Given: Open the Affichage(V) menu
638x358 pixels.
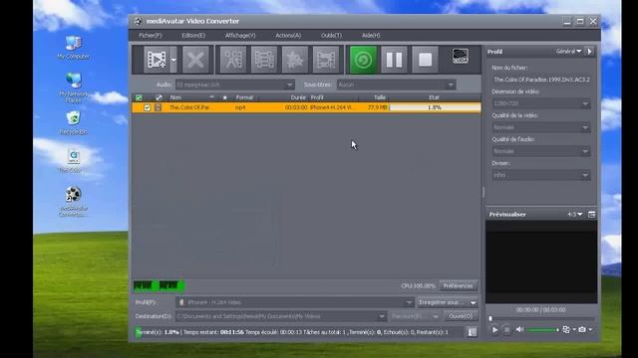Looking at the screenshot, I should click(x=240, y=36).
